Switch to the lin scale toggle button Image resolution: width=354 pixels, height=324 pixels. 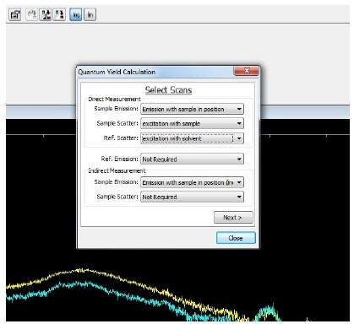tap(90, 14)
